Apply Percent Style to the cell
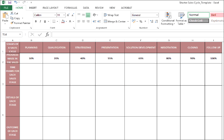224x140 pixels. (141, 21)
